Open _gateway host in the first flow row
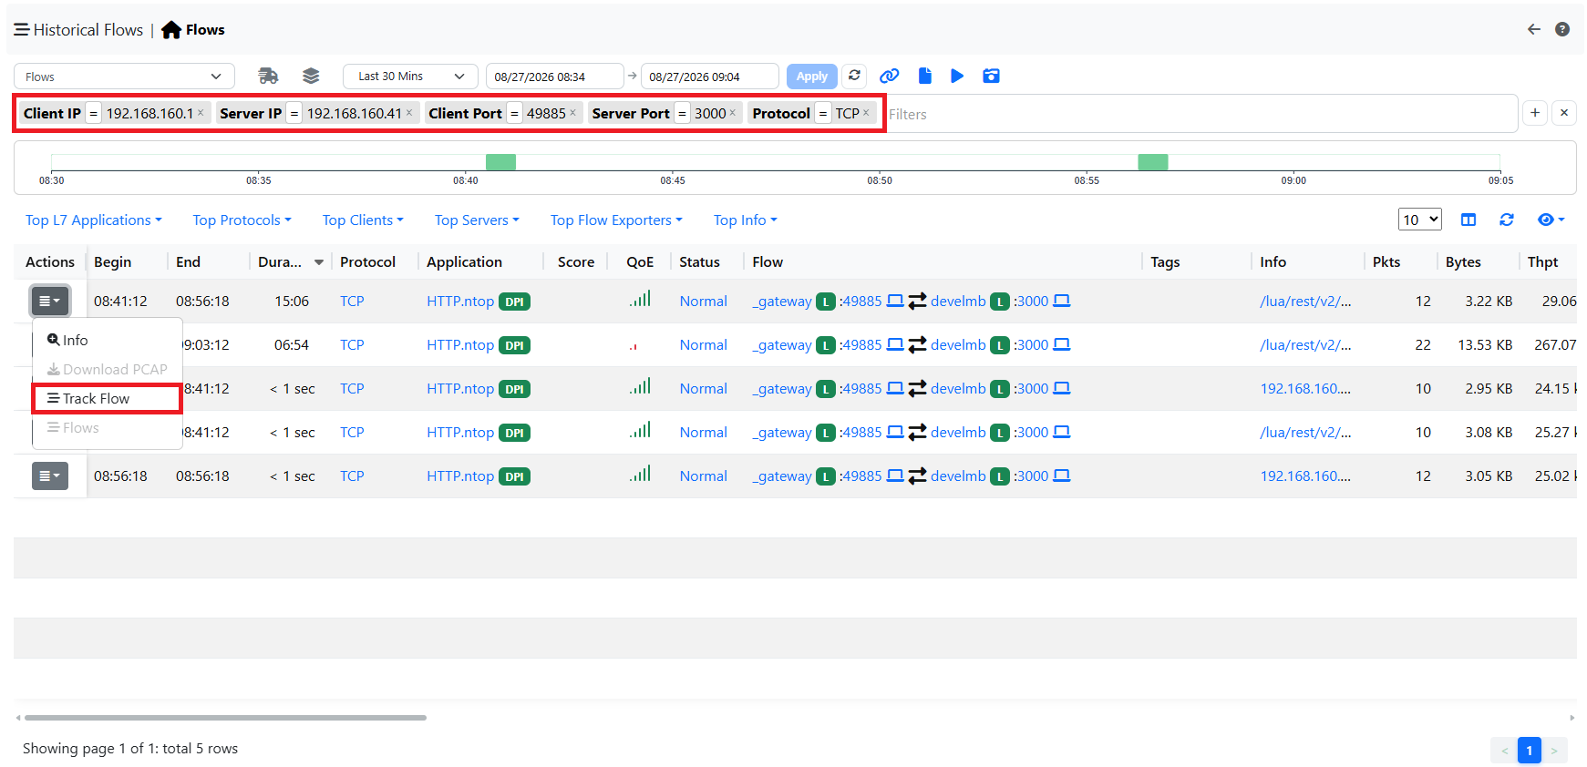Viewport: 1587px width, 767px height. click(782, 301)
